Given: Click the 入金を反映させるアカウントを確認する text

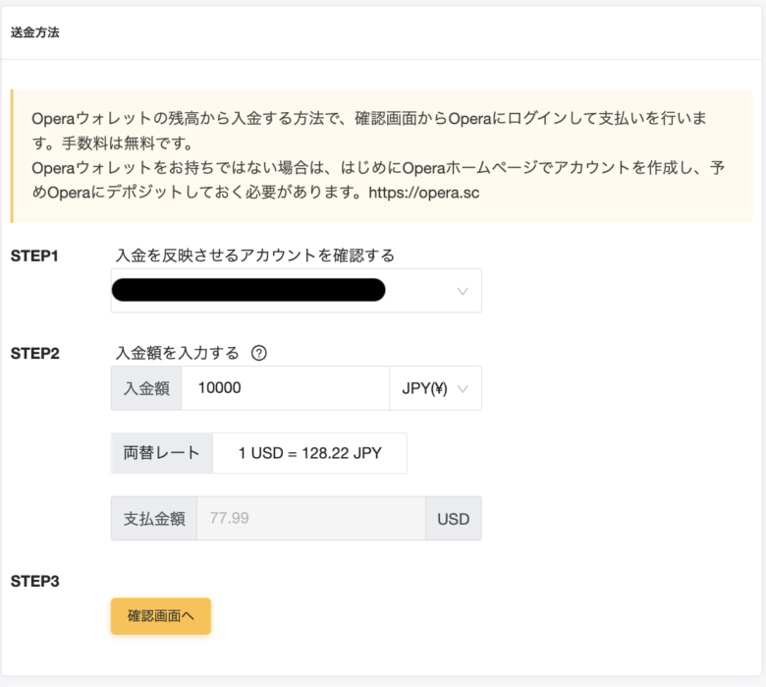Looking at the screenshot, I should click(254, 256).
